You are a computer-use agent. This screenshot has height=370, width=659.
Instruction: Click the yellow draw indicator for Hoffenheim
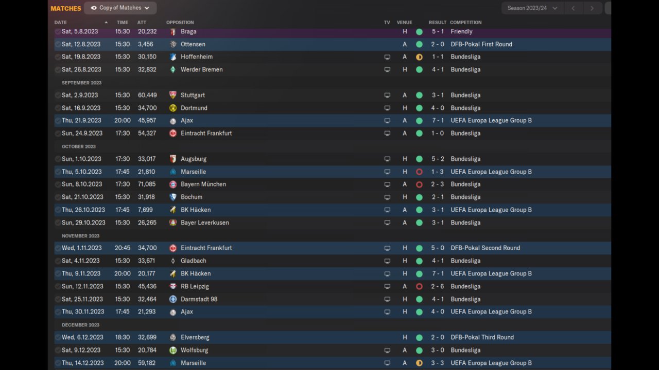419,57
